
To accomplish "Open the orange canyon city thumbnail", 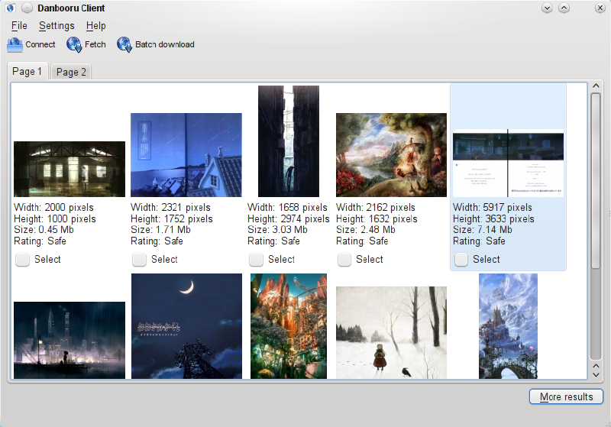I will click(289, 326).
